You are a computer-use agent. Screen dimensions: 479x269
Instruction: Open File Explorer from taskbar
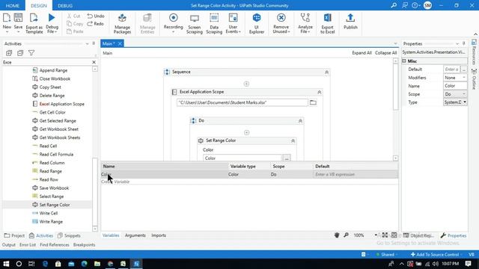[97, 264]
